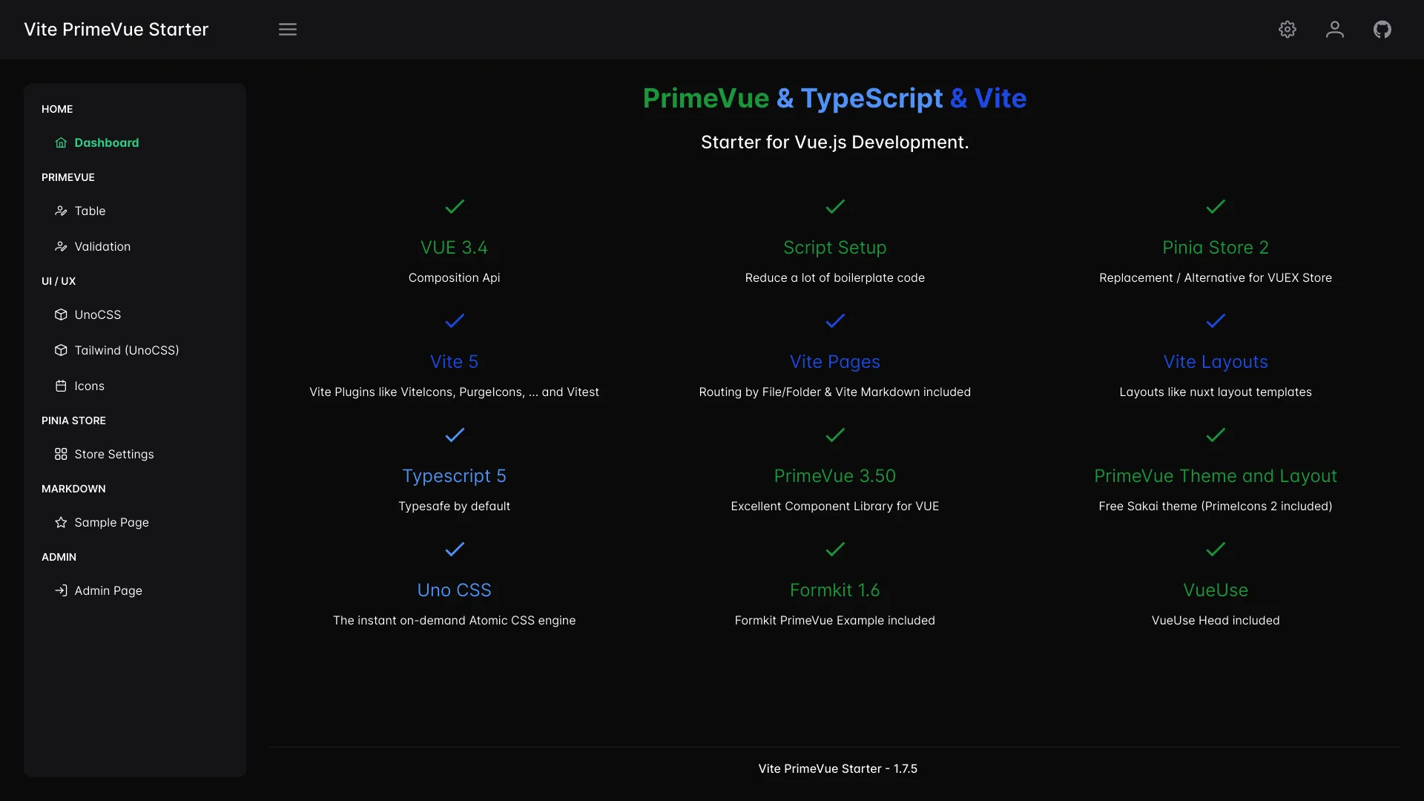This screenshot has width=1424, height=801.
Task: Click the Script Setup heading
Action: click(x=835, y=248)
